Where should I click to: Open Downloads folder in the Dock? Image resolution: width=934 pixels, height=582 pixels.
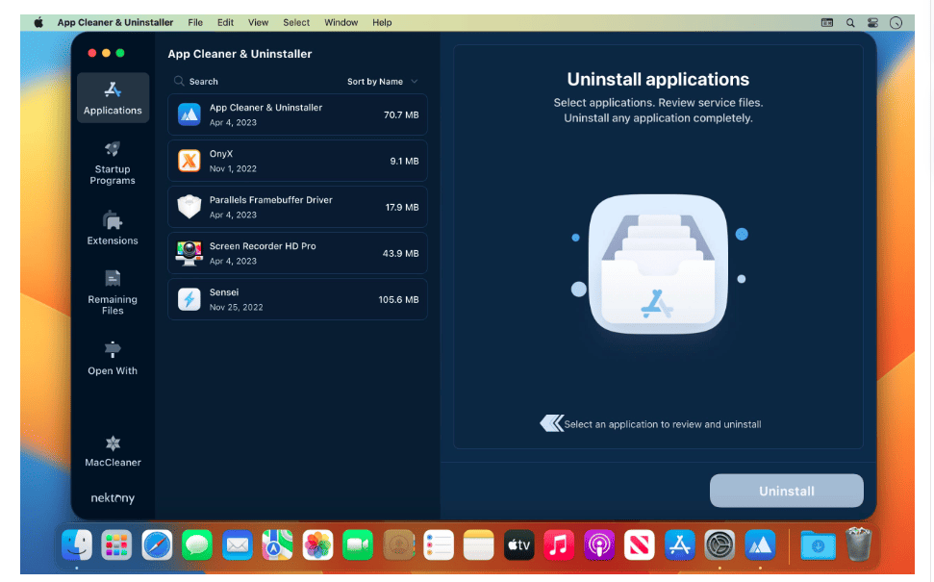(818, 544)
